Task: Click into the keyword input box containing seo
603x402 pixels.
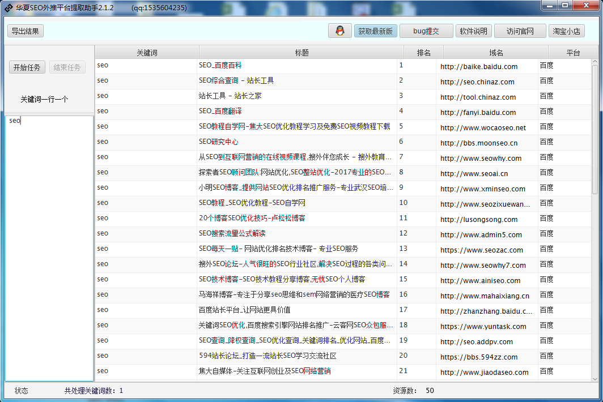Action: point(49,248)
